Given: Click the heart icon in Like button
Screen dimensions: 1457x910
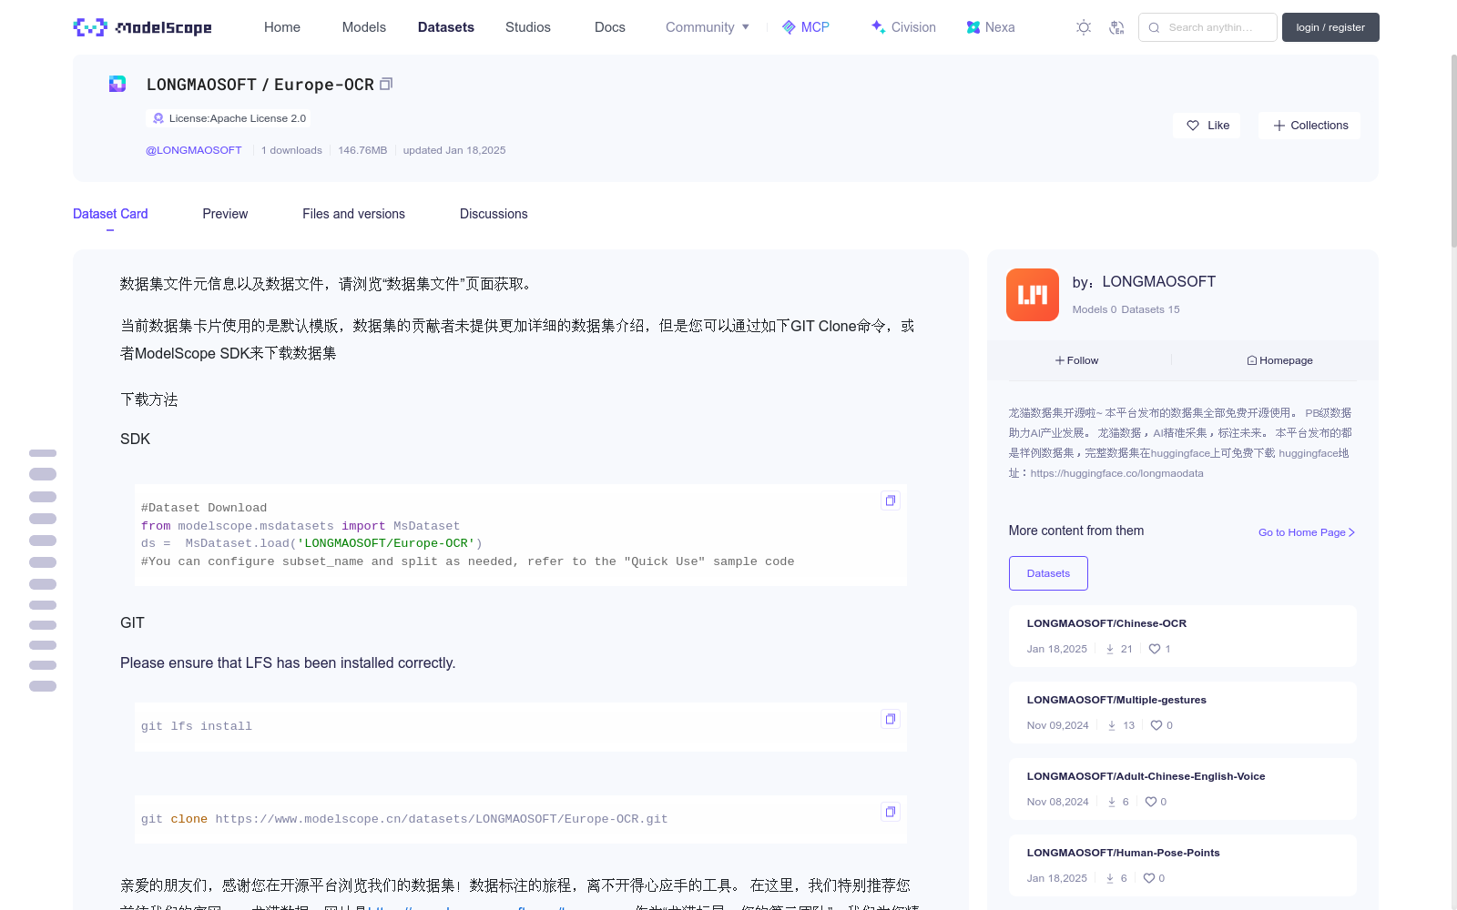Looking at the screenshot, I should pos(1193,126).
